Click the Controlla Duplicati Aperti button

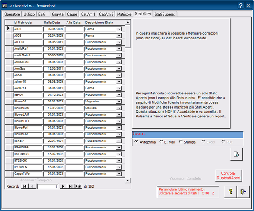click(x=229, y=176)
